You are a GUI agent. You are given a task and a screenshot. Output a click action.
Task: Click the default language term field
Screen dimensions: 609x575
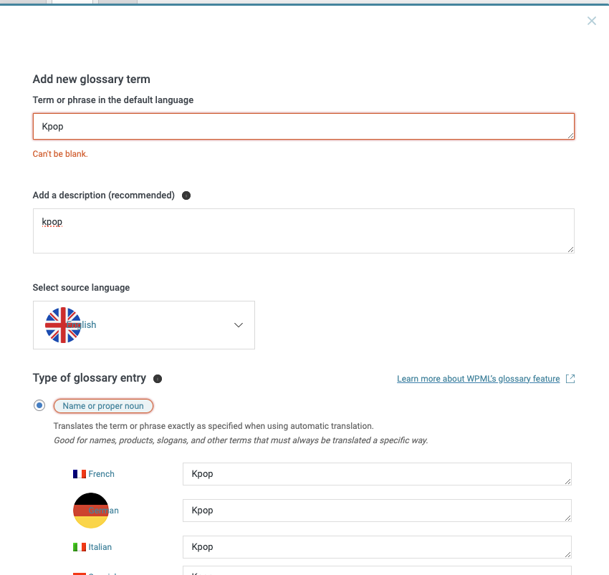[303, 127]
